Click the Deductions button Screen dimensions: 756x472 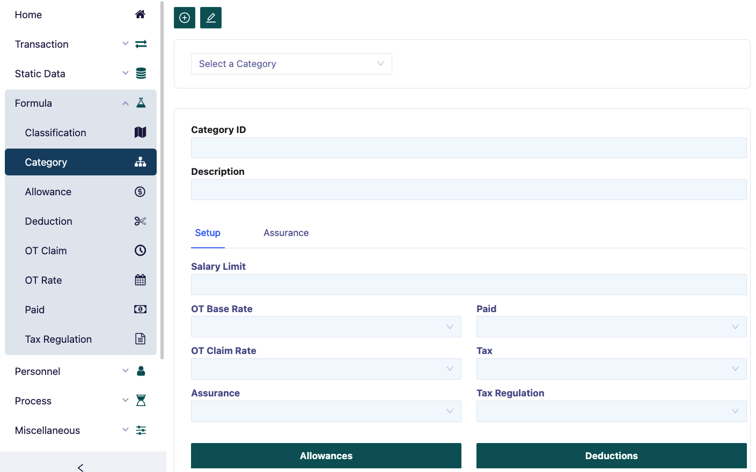click(611, 455)
